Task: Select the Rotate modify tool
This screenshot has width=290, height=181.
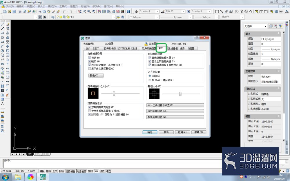Action: click(8, 51)
